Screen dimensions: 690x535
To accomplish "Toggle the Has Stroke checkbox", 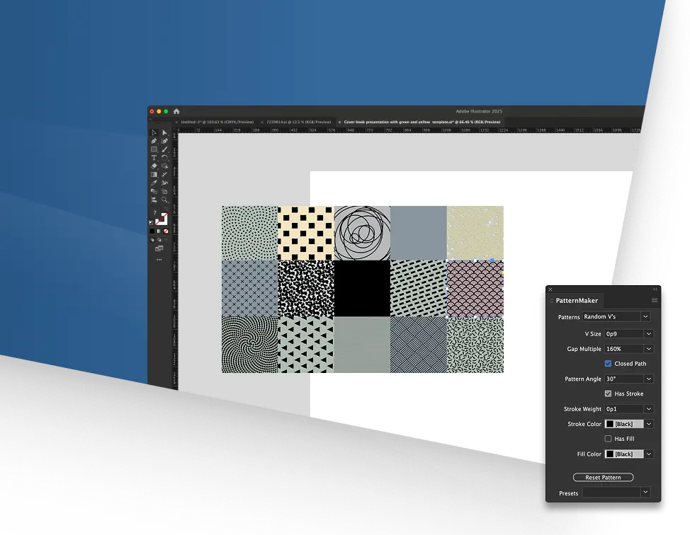I will (x=608, y=393).
